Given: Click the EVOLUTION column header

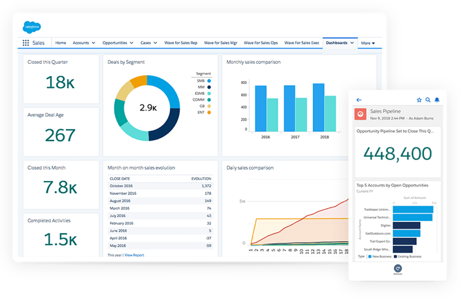Looking at the screenshot, I should click(x=200, y=178).
